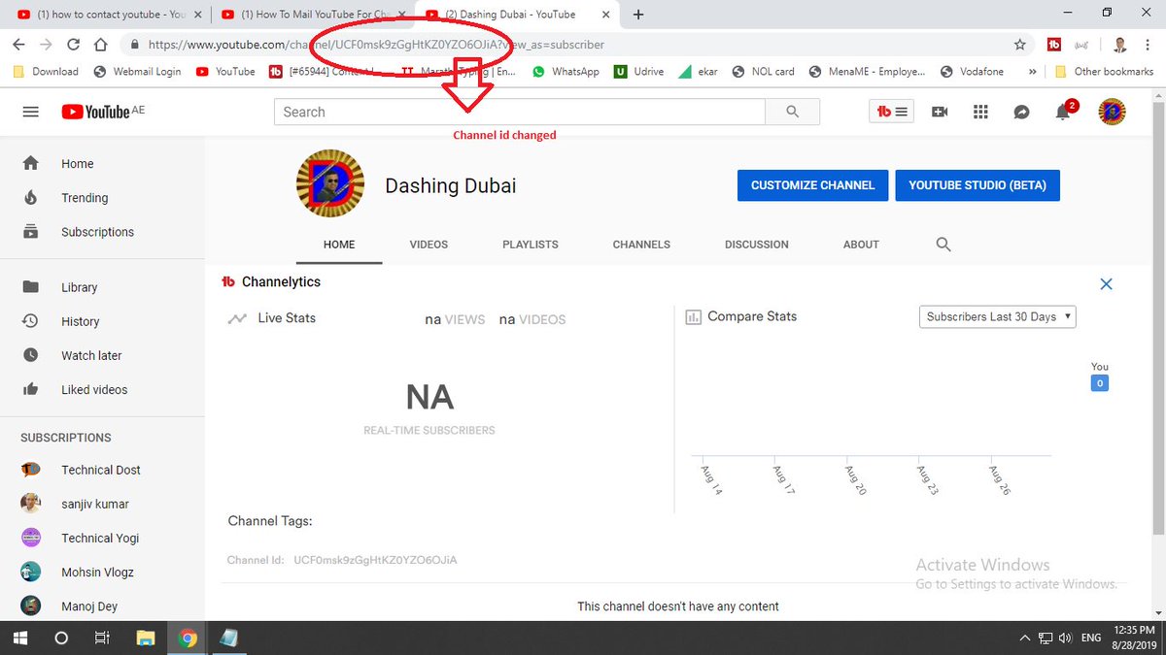
Task: Click the search magnifier button
Action: coord(792,112)
